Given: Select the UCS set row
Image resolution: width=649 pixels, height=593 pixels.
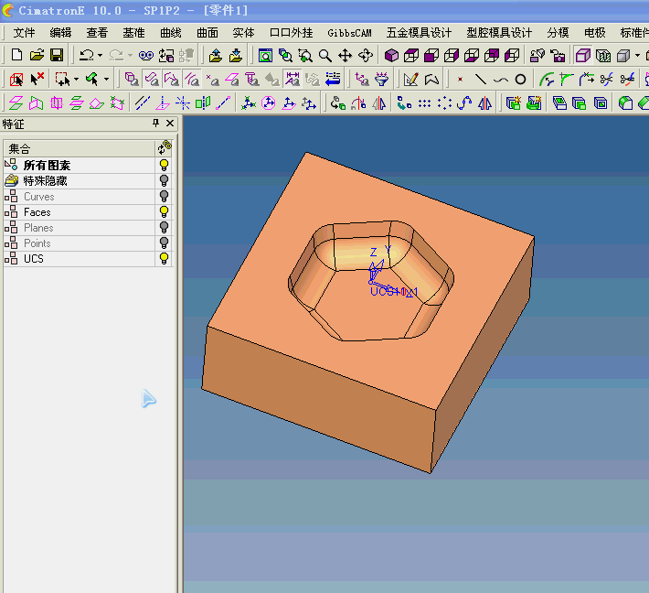Looking at the screenshot, I should point(80,259).
